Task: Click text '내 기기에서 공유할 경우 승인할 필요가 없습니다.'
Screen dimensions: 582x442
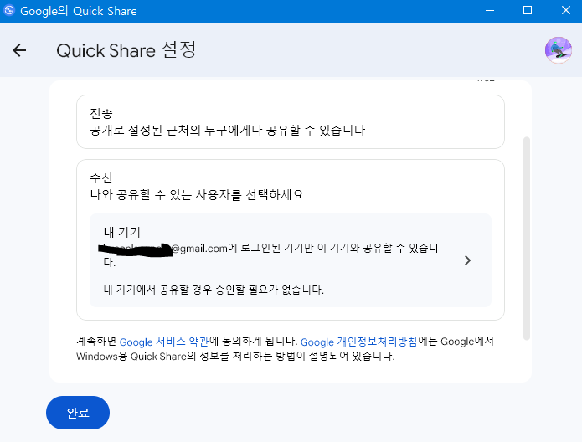Action: pyautogui.click(x=214, y=290)
